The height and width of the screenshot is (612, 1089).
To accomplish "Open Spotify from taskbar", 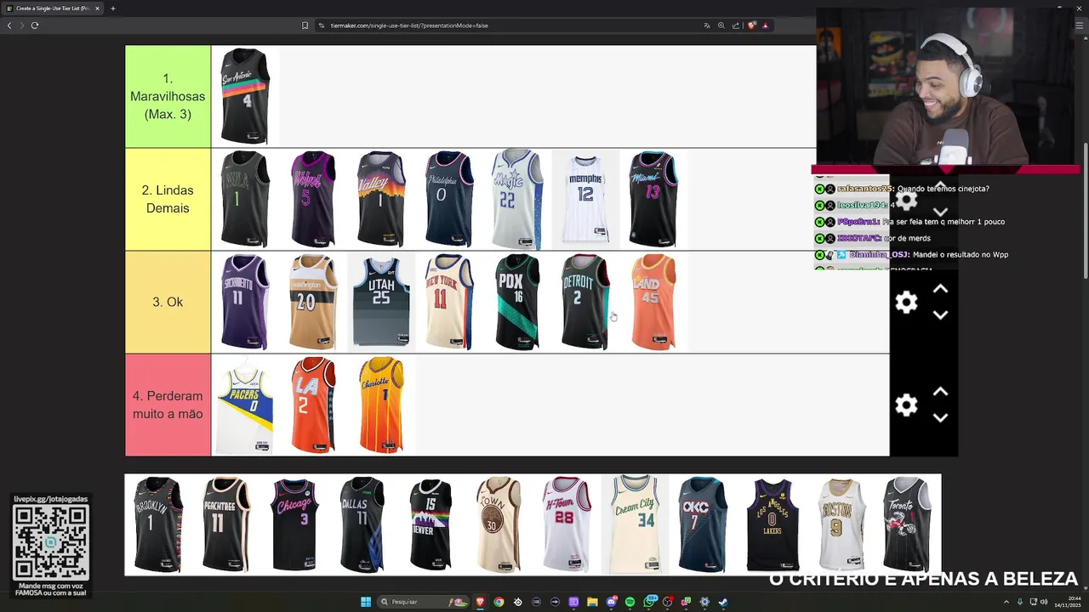I will tap(630, 602).
